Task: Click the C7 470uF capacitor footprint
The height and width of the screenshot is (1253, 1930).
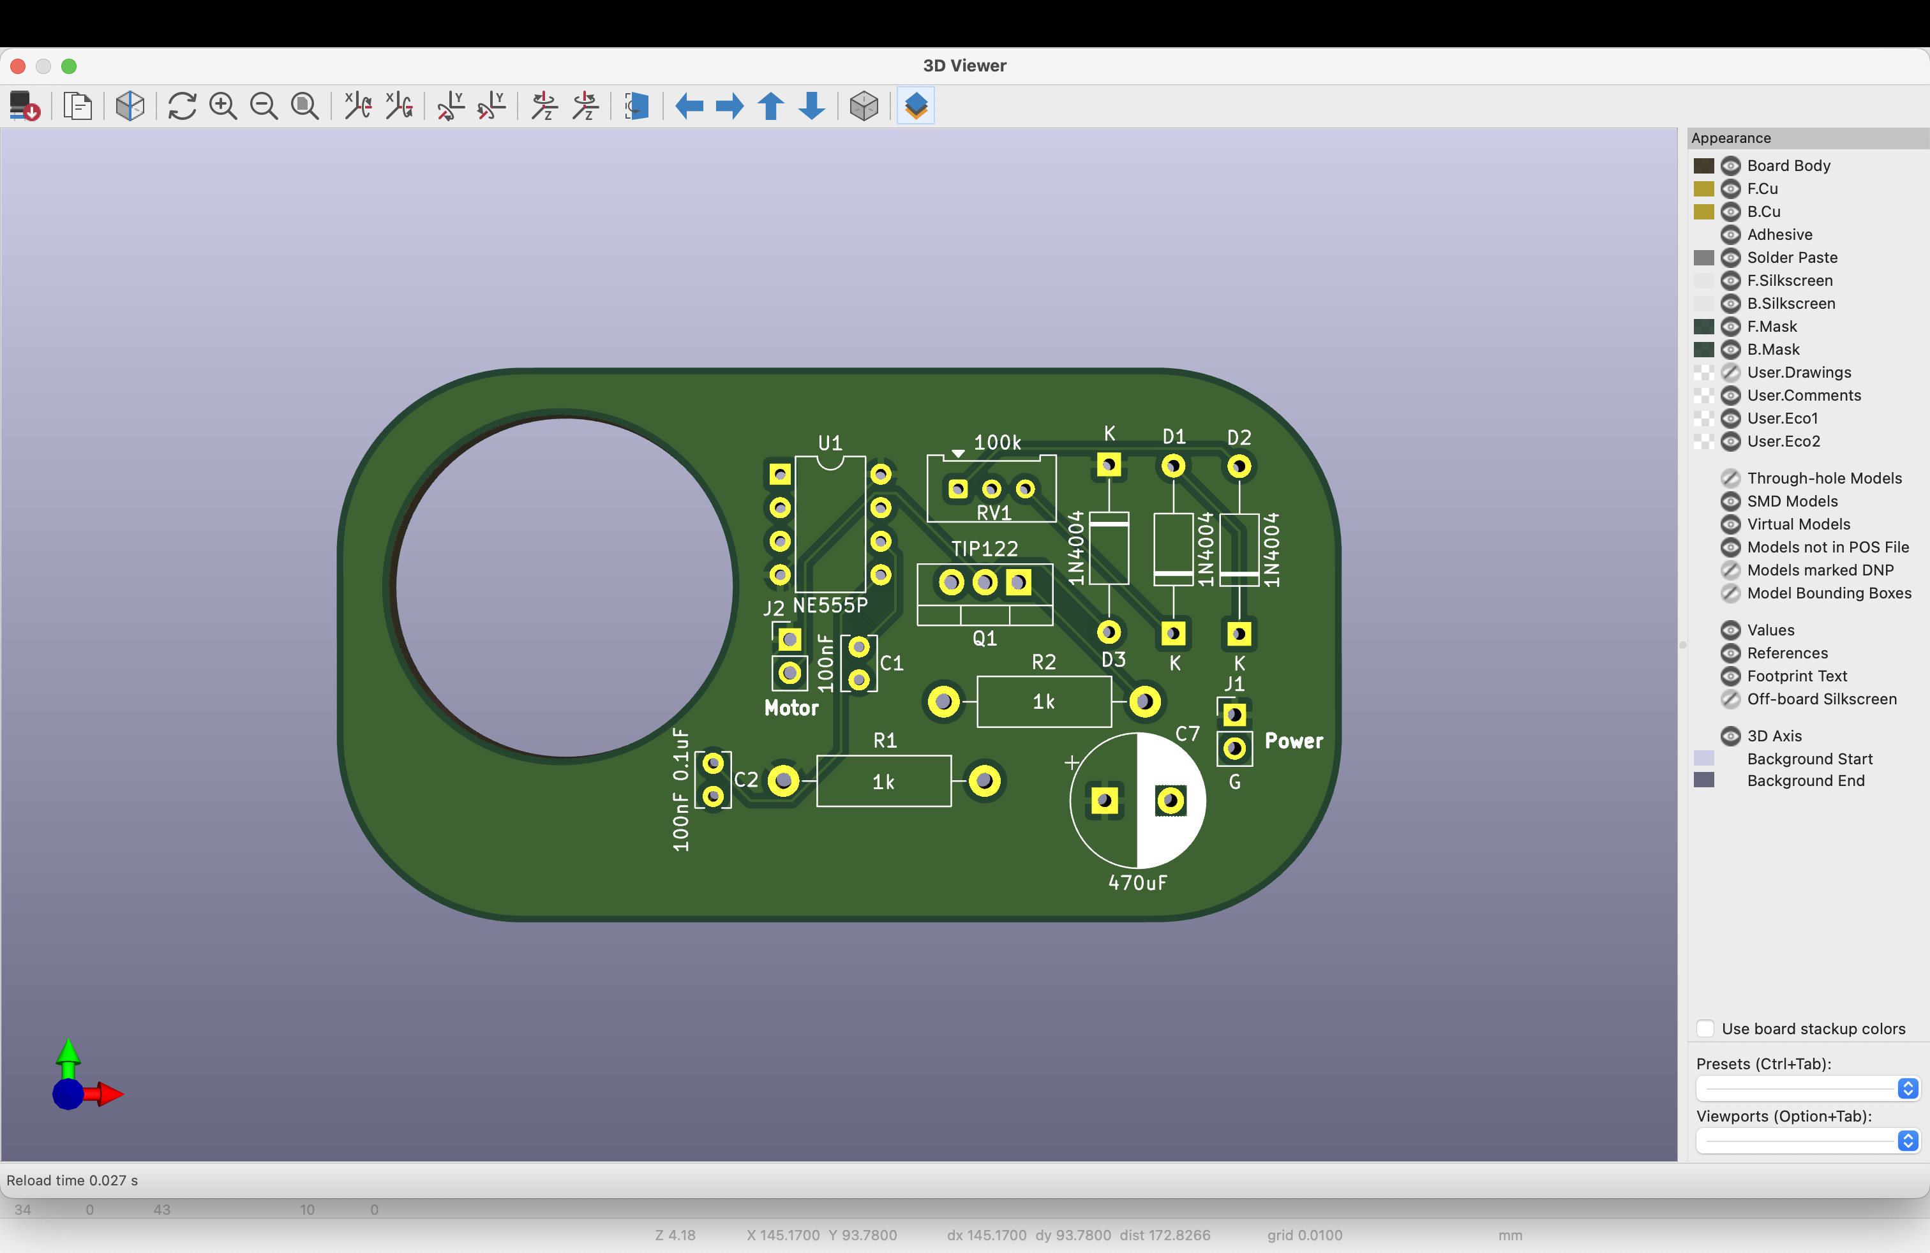Action: click(x=1137, y=800)
